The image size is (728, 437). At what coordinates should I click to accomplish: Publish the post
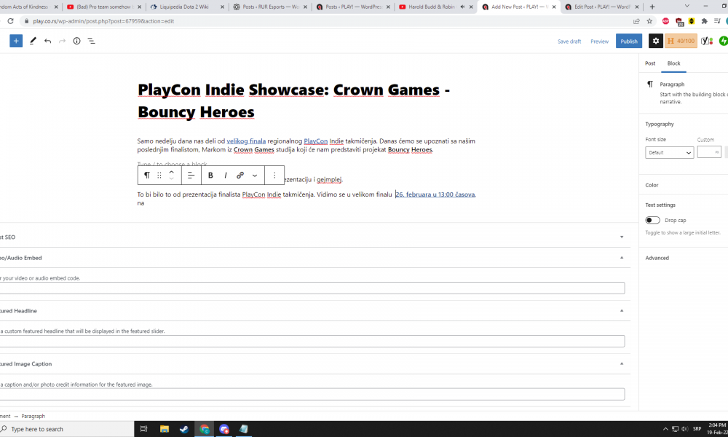[629, 41]
